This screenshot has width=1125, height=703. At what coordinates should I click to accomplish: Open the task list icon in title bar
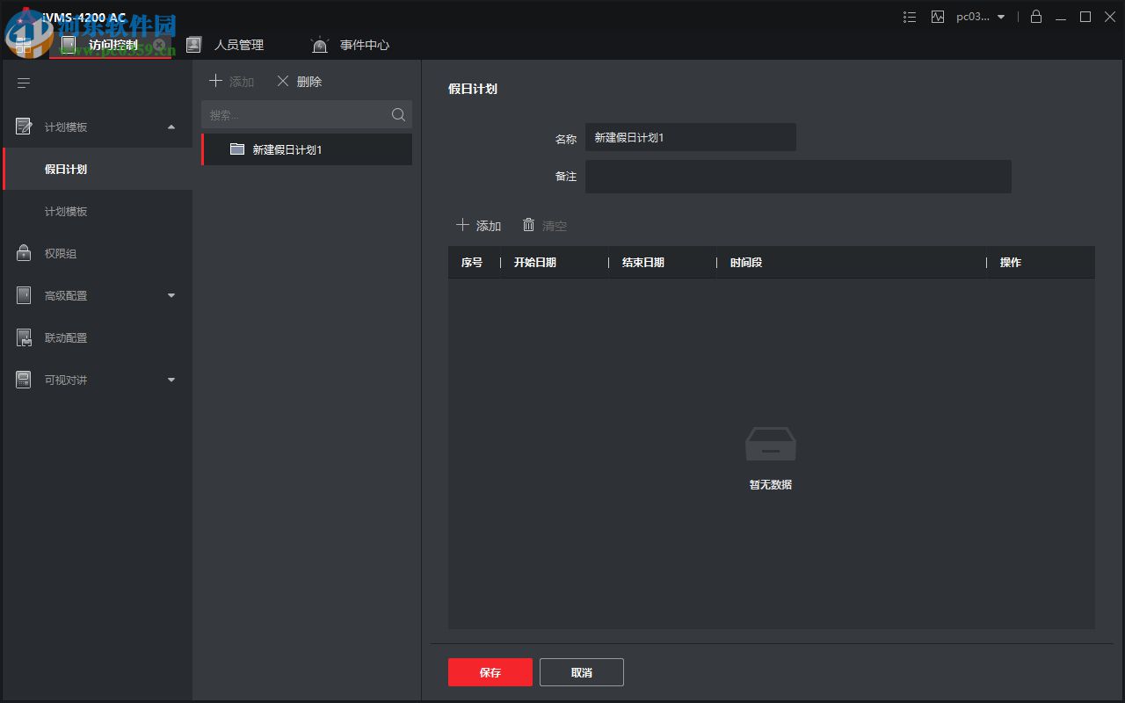pyautogui.click(x=910, y=17)
